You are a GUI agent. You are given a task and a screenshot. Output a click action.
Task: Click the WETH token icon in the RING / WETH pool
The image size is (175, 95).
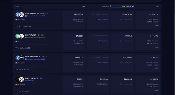(x=22, y=79)
